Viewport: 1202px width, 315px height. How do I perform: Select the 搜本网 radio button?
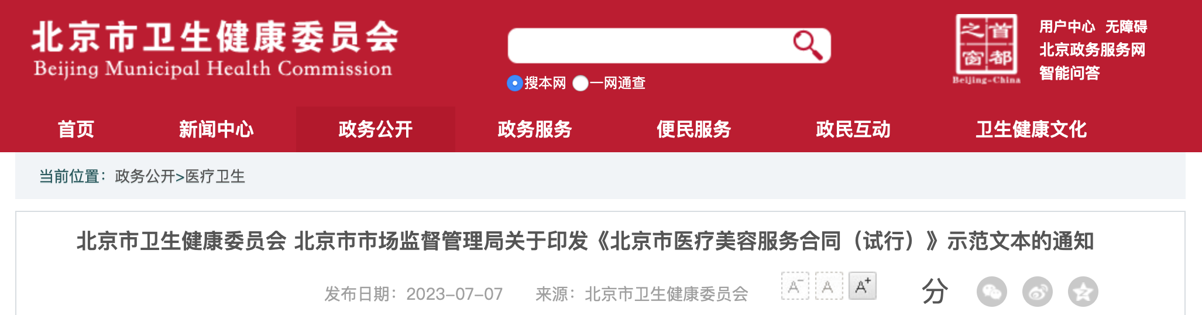click(x=514, y=83)
